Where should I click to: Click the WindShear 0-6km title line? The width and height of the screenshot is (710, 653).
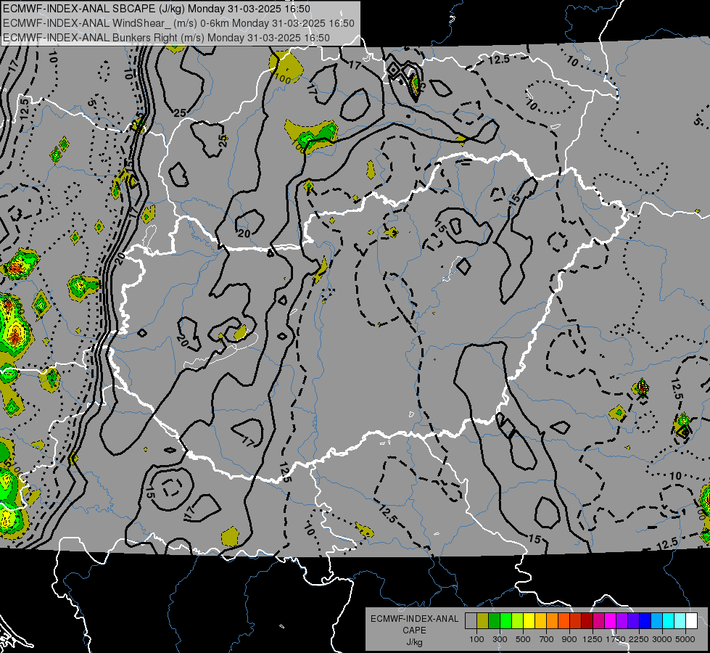pos(178,23)
